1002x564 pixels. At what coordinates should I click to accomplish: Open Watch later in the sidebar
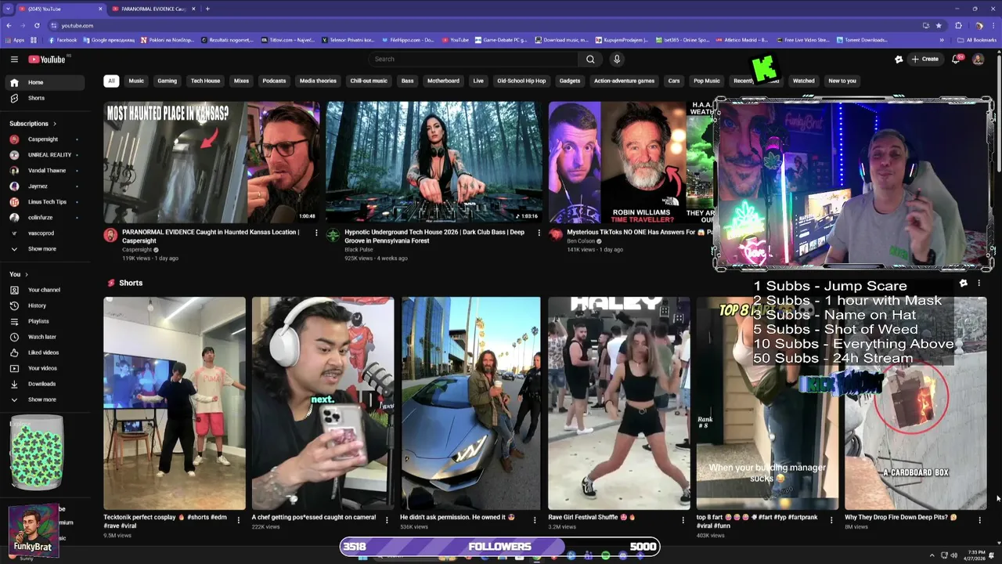pos(45,337)
